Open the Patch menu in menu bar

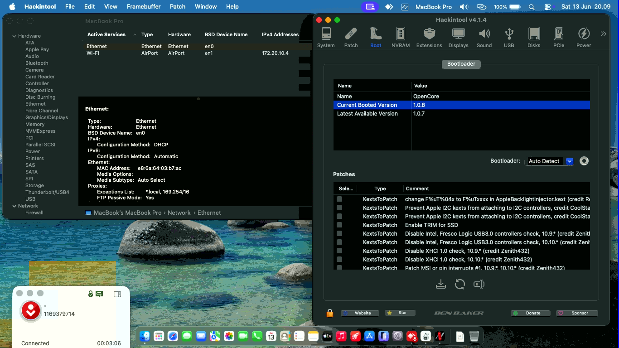(178, 7)
